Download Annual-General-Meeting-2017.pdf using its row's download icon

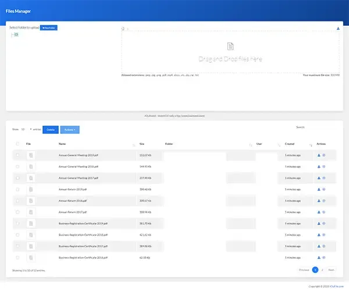pyautogui.click(x=319, y=178)
